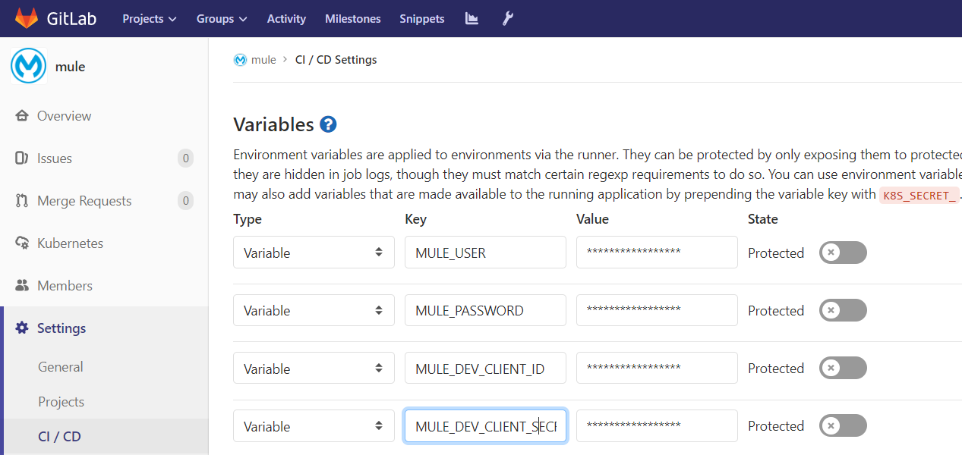Open Variables help question mark icon
The height and width of the screenshot is (455, 962).
328,124
